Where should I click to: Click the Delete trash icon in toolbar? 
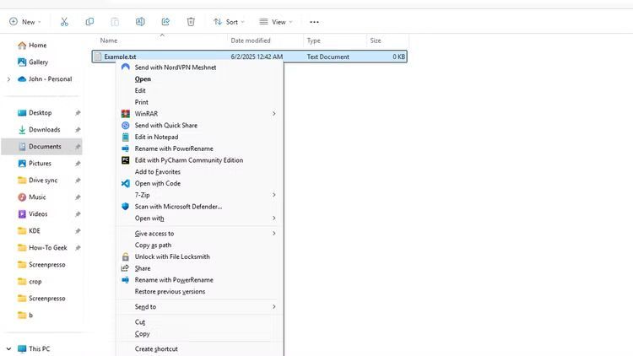(x=191, y=21)
